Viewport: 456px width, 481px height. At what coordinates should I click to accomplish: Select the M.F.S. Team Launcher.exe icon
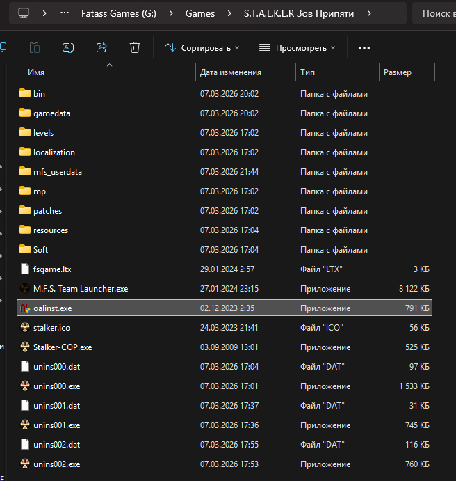tap(25, 288)
